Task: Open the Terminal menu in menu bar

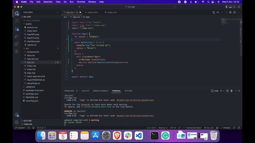Action: tap(81, 2)
